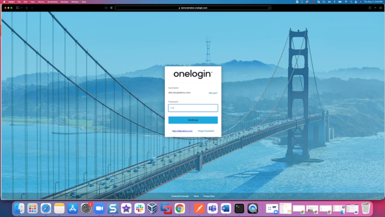385x217 pixels.
Task: Open Slack from the dock
Action: [x=140, y=209]
